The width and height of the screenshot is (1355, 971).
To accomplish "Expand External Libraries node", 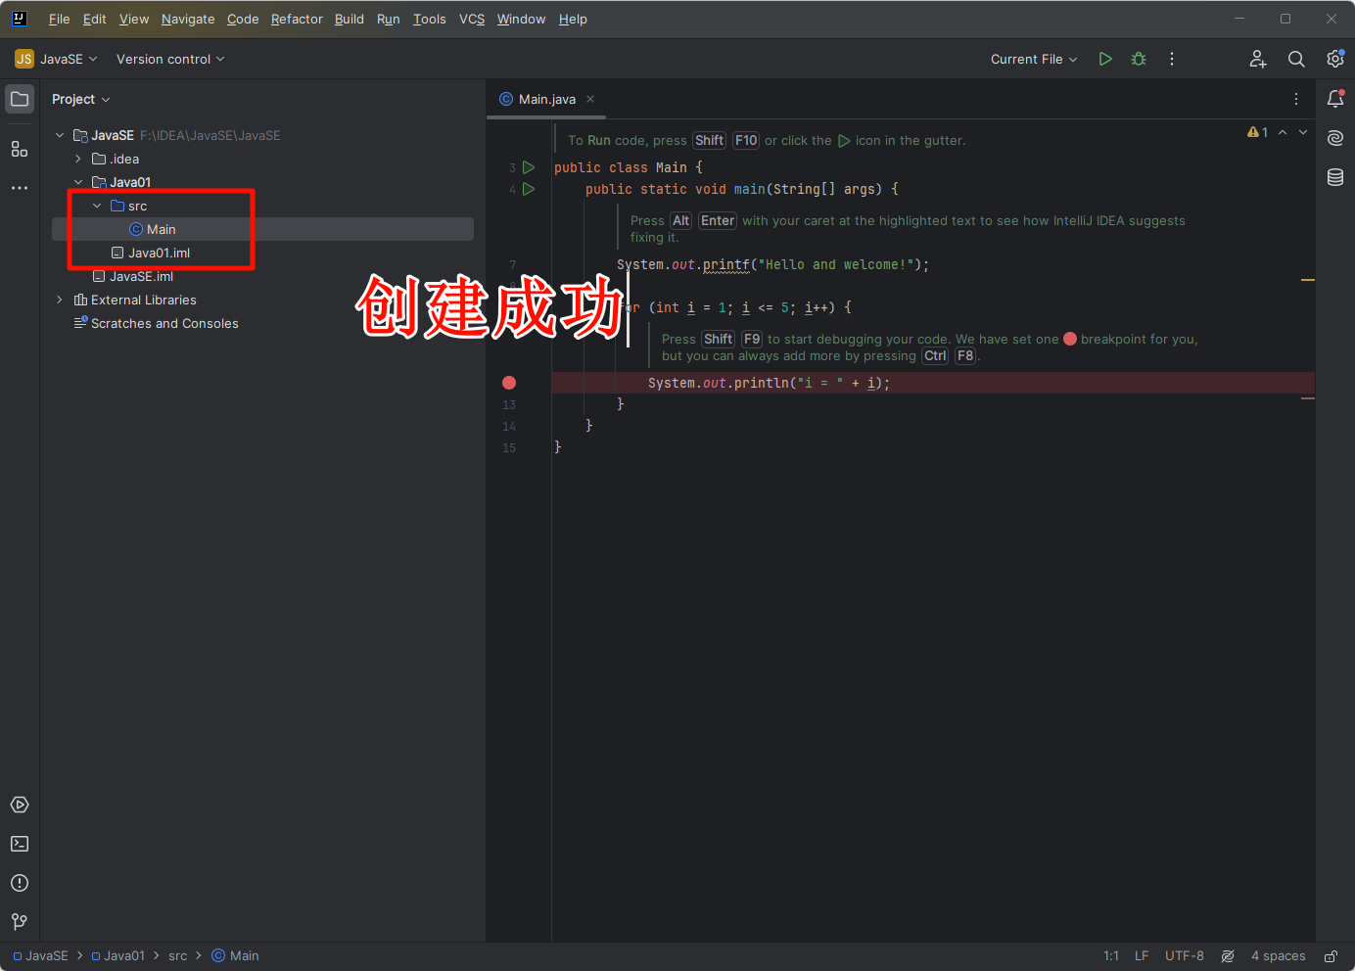I will pyautogui.click(x=60, y=300).
